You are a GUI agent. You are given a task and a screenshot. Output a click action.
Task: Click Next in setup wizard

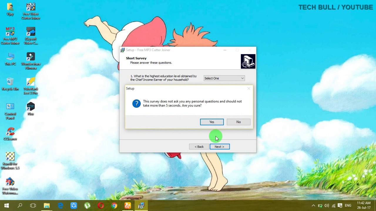click(220, 147)
